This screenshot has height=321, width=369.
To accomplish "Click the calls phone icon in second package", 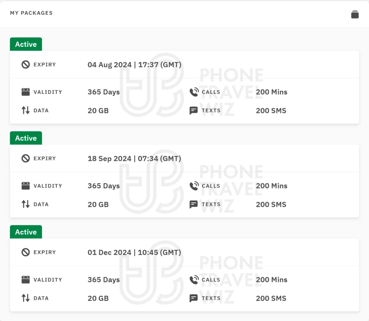I will (x=194, y=186).
